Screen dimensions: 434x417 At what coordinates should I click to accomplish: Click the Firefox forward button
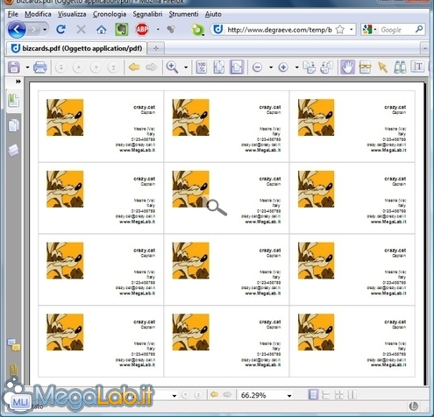pyautogui.click(x=34, y=29)
